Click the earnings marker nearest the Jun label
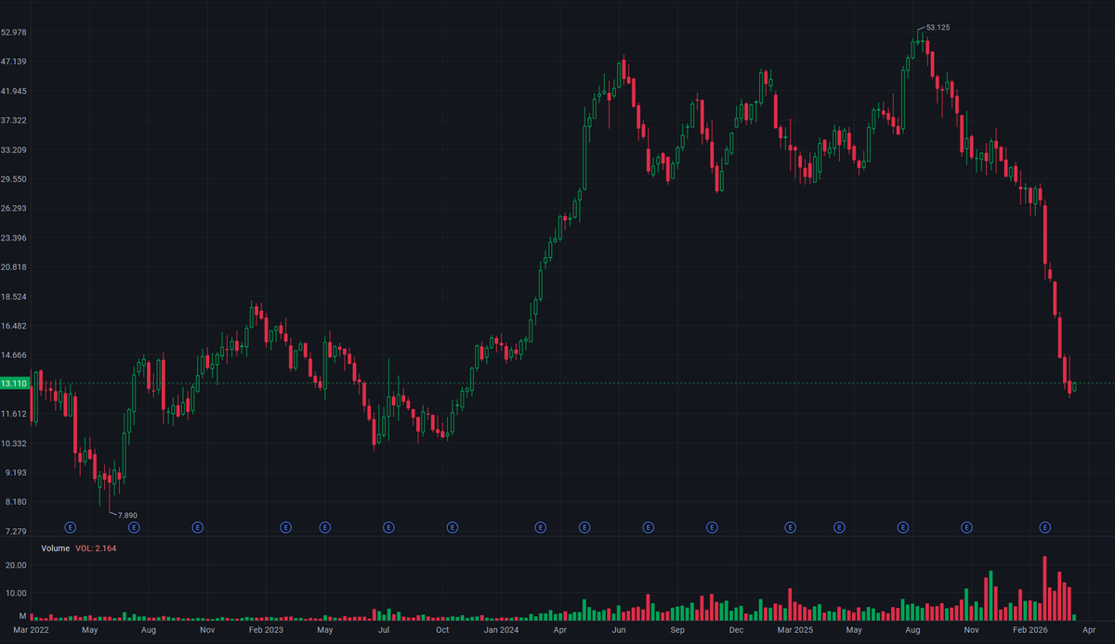 pos(648,527)
